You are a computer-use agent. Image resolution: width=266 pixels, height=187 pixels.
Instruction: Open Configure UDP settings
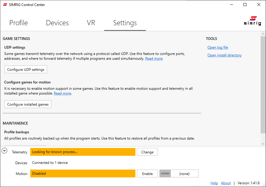(26, 70)
